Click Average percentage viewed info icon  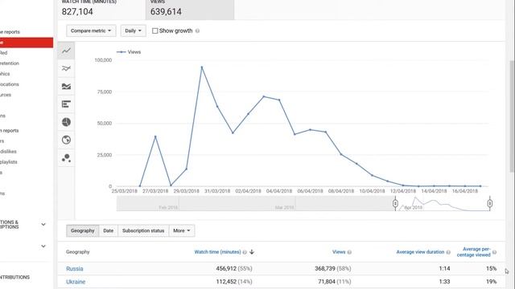494,252
